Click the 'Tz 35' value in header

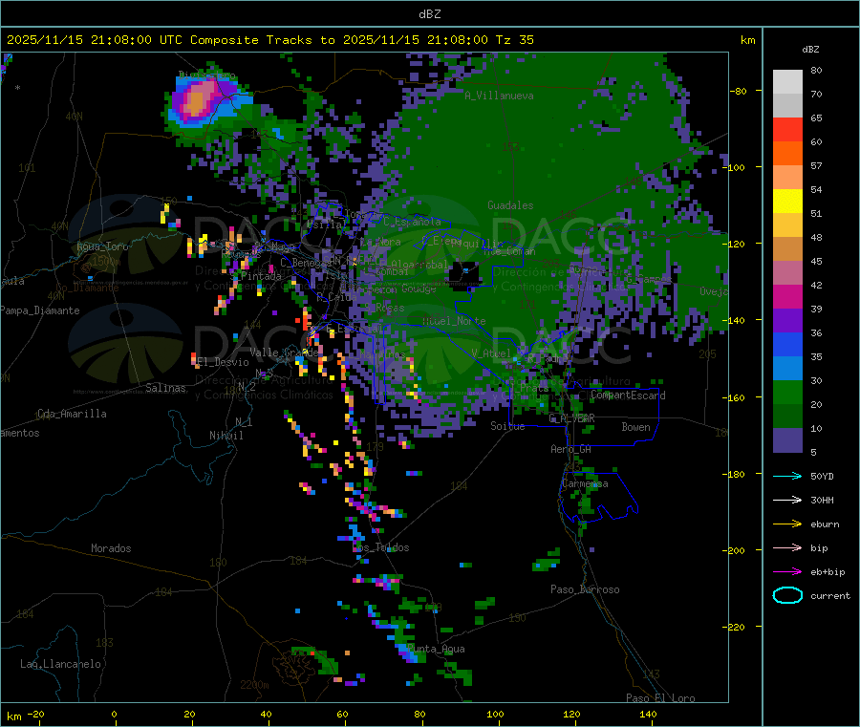(x=515, y=40)
